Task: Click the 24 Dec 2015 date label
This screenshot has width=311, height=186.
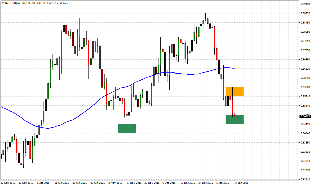Action: click(x=206, y=183)
